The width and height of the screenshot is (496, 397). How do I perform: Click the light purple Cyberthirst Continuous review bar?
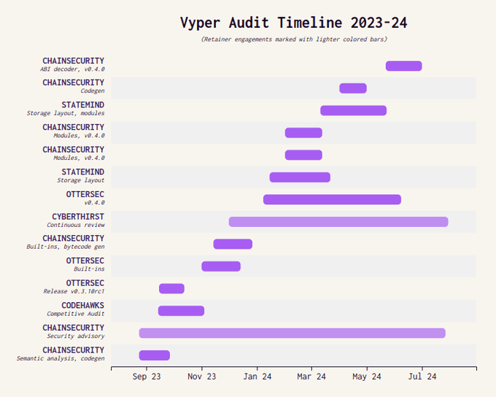[338, 222]
